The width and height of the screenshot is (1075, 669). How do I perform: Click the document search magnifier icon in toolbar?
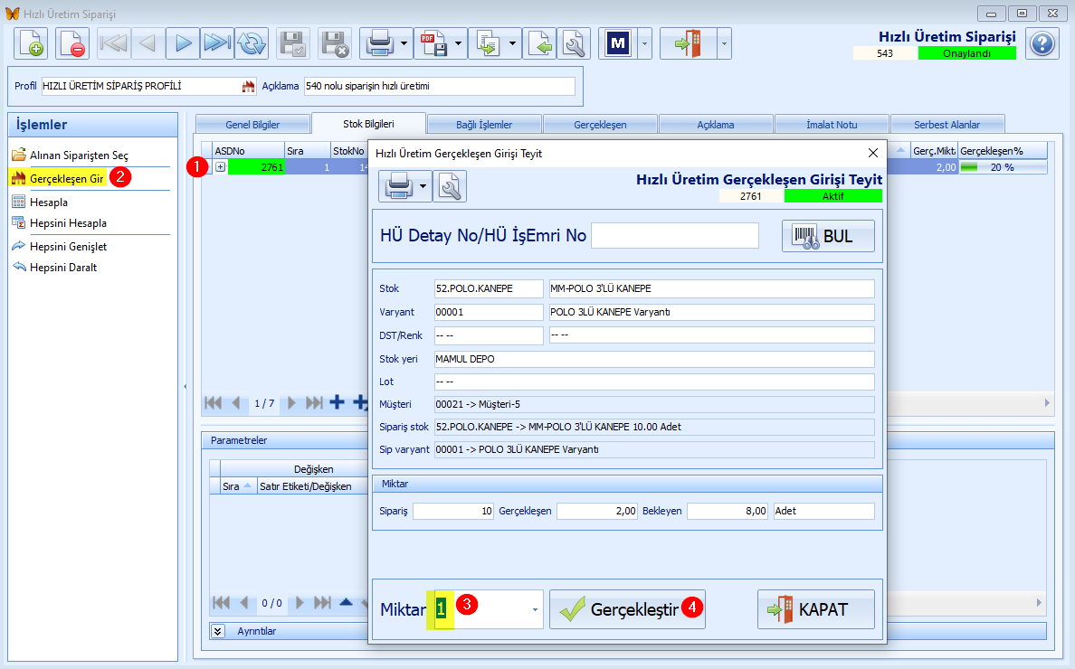pyautogui.click(x=574, y=43)
